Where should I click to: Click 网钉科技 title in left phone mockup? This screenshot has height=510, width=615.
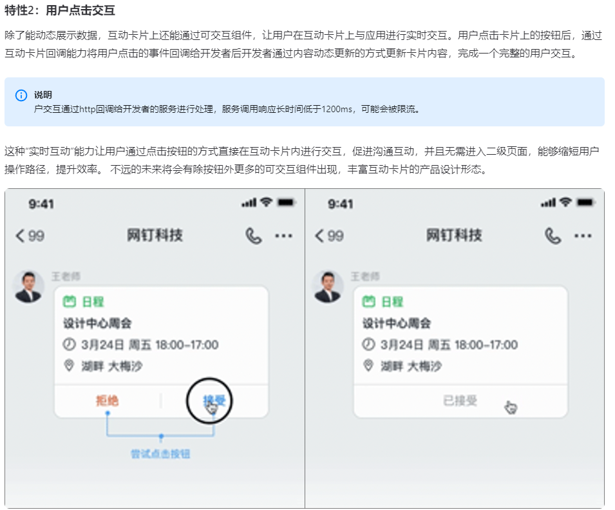(x=155, y=235)
